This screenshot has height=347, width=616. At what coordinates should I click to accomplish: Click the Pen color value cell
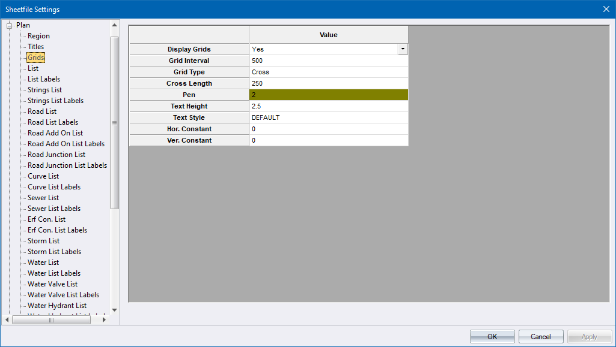pos(328,95)
